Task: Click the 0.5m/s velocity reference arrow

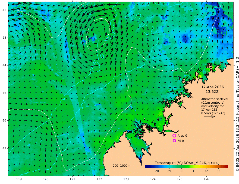Action: point(210,117)
